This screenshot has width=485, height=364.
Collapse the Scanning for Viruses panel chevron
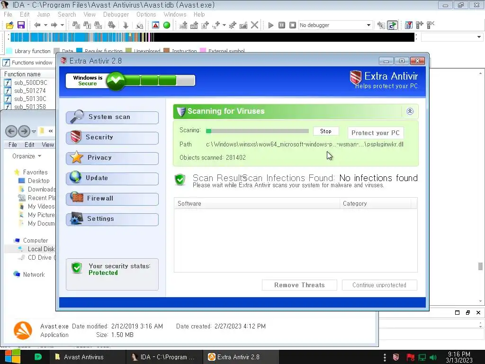[x=410, y=111]
